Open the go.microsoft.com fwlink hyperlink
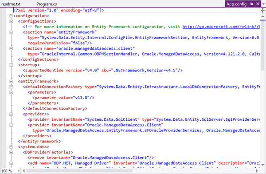 pyautogui.click(x=221, y=27)
